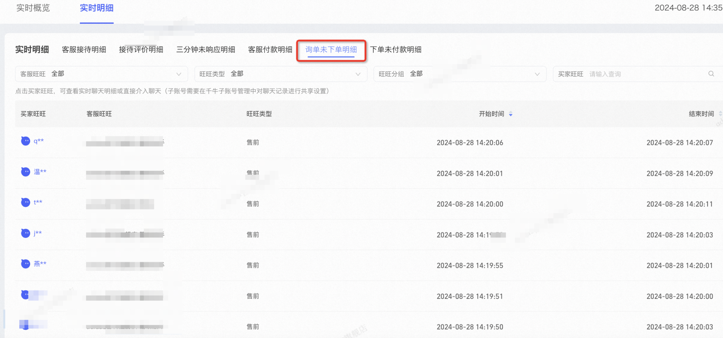Select the 客服接待明细 tab
Screen dimensions: 723x338
[84, 50]
